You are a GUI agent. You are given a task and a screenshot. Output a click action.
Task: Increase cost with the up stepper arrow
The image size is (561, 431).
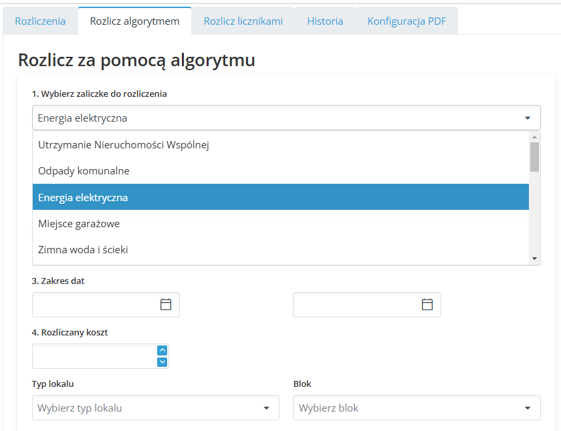coord(162,350)
